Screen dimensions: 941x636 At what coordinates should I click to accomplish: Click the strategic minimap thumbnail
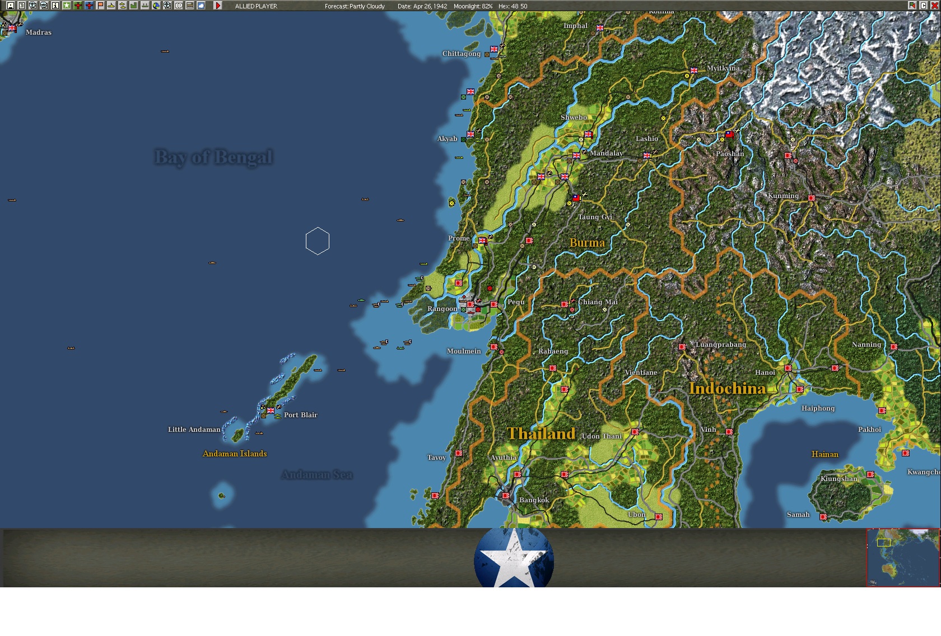point(903,558)
